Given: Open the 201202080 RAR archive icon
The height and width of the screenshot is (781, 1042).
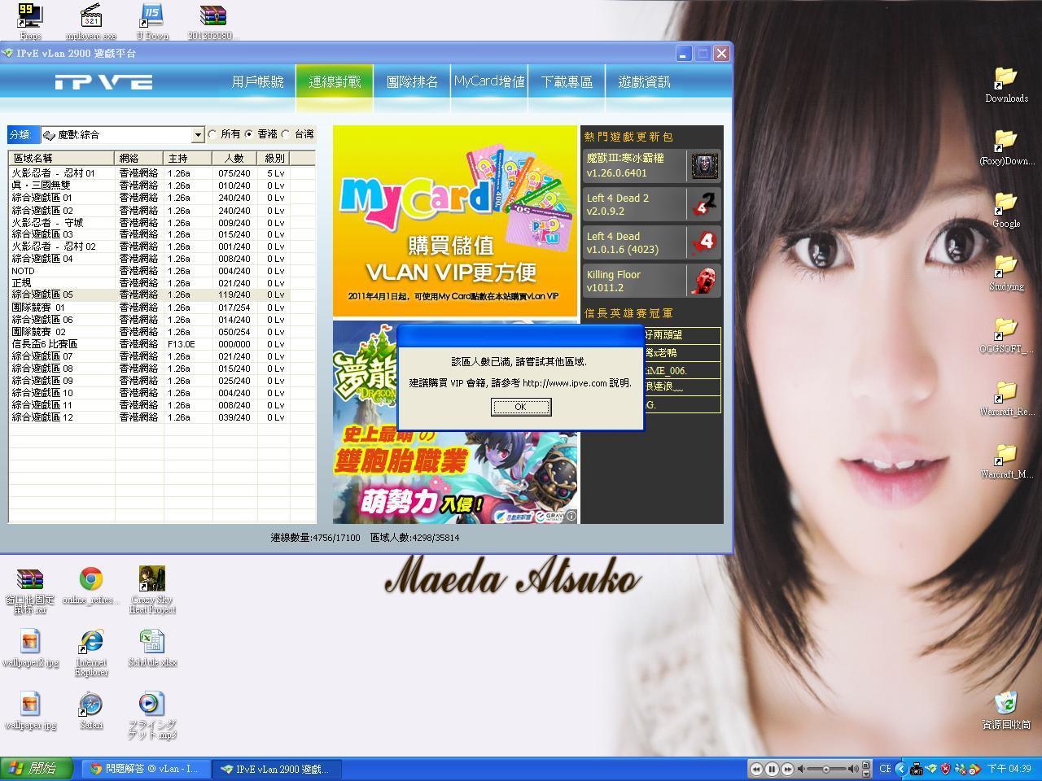Looking at the screenshot, I should [213, 22].
